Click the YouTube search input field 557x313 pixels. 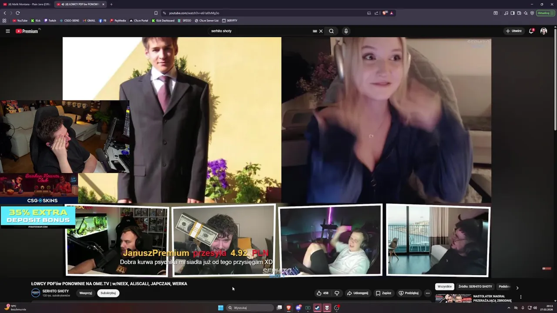[260, 31]
